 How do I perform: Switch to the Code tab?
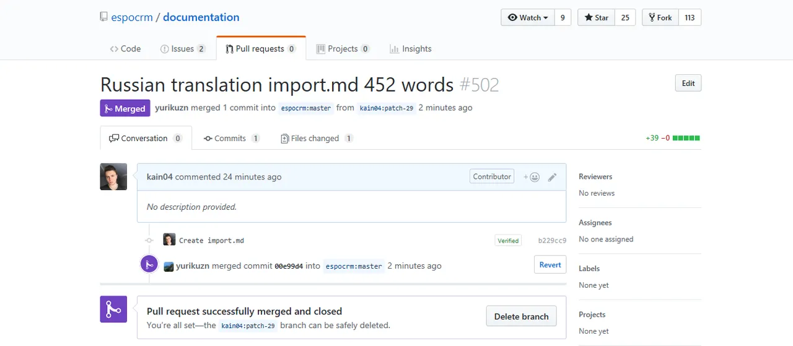125,49
